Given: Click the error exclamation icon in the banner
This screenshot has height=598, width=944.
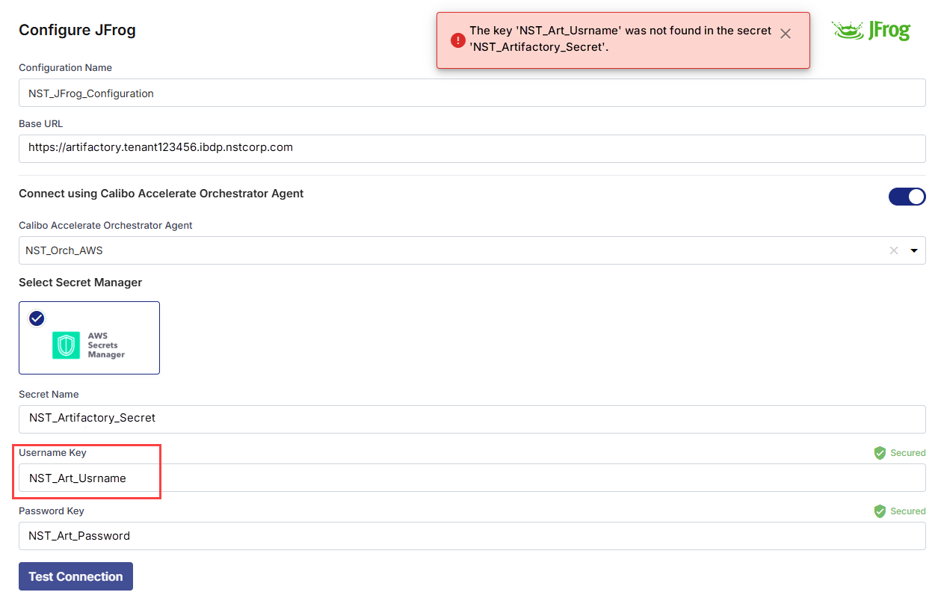Looking at the screenshot, I should click(x=457, y=40).
